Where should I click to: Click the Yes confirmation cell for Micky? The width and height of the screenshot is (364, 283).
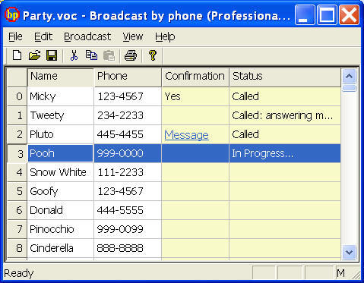pyautogui.click(x=195, y=96)
